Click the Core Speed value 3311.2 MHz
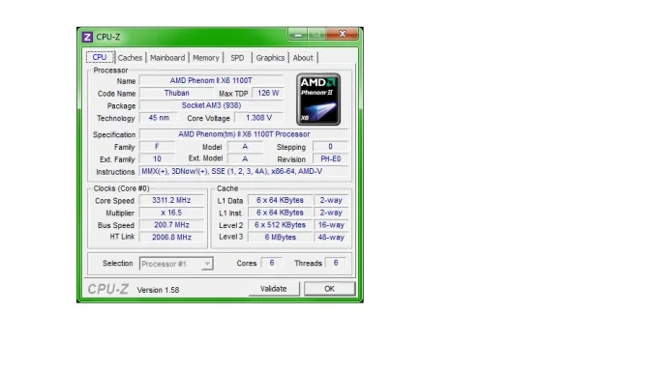Image resolution: width=661 pixels, height=371 pixels. coord(171,200)
